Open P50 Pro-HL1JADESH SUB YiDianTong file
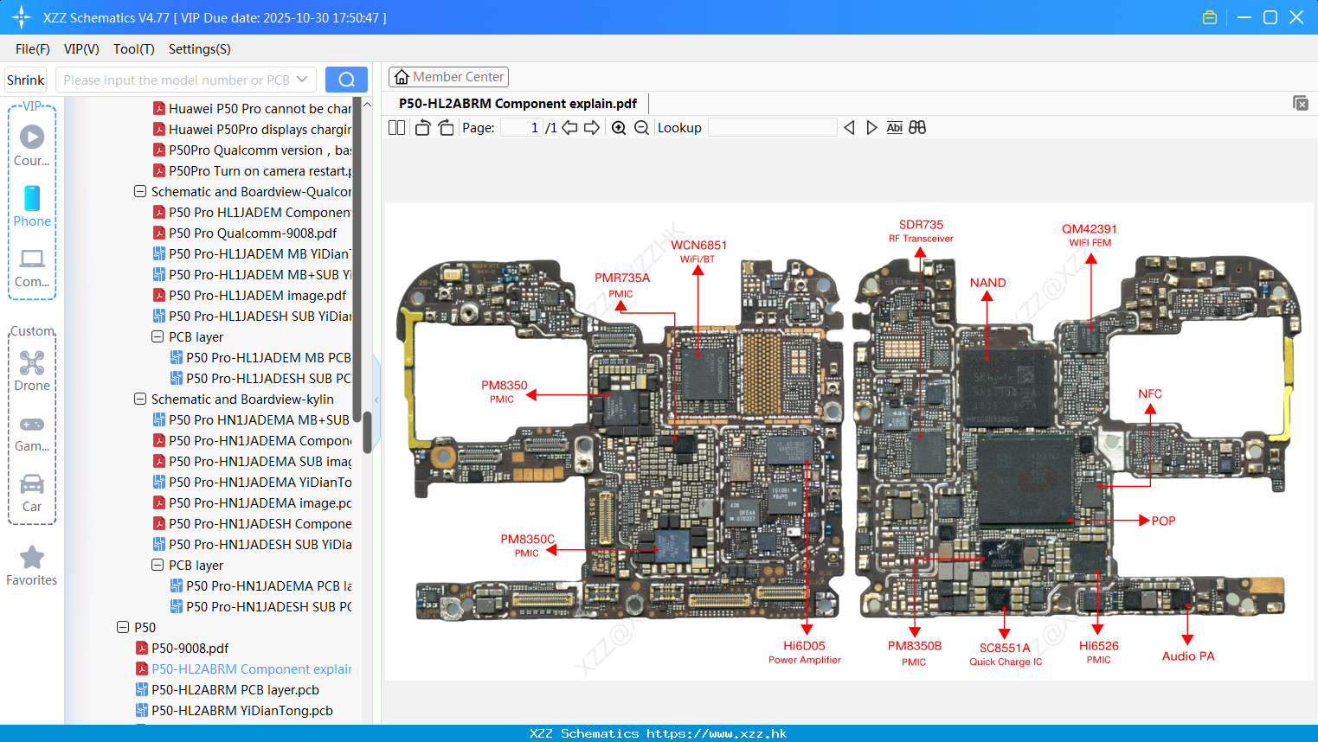 pyautogui.click(x=252, y=317)
